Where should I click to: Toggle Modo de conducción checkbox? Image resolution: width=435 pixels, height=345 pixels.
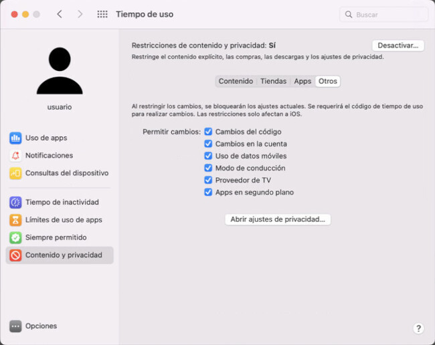[208, 168]
